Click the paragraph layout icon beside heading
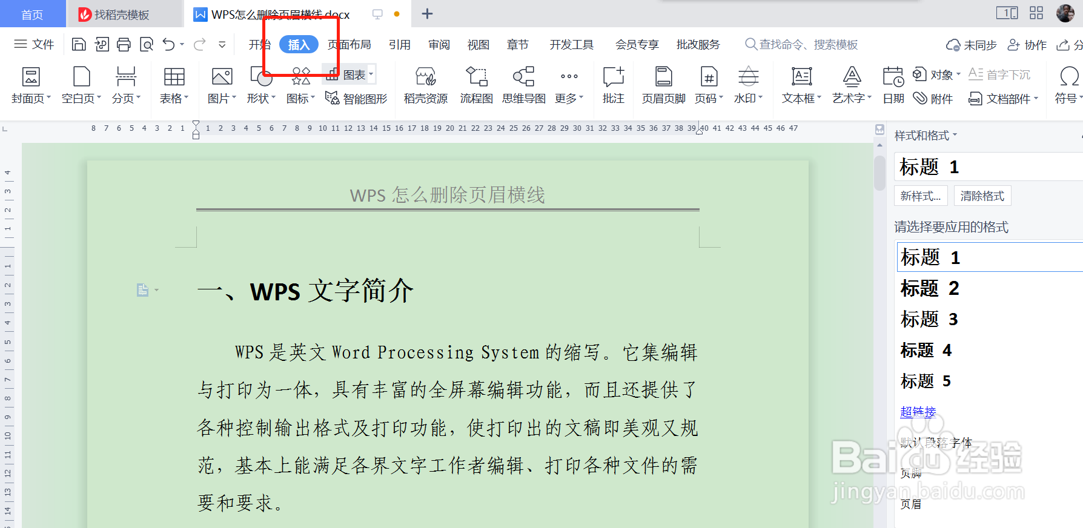Screen dimensions: 1083x528 (142, 290)
